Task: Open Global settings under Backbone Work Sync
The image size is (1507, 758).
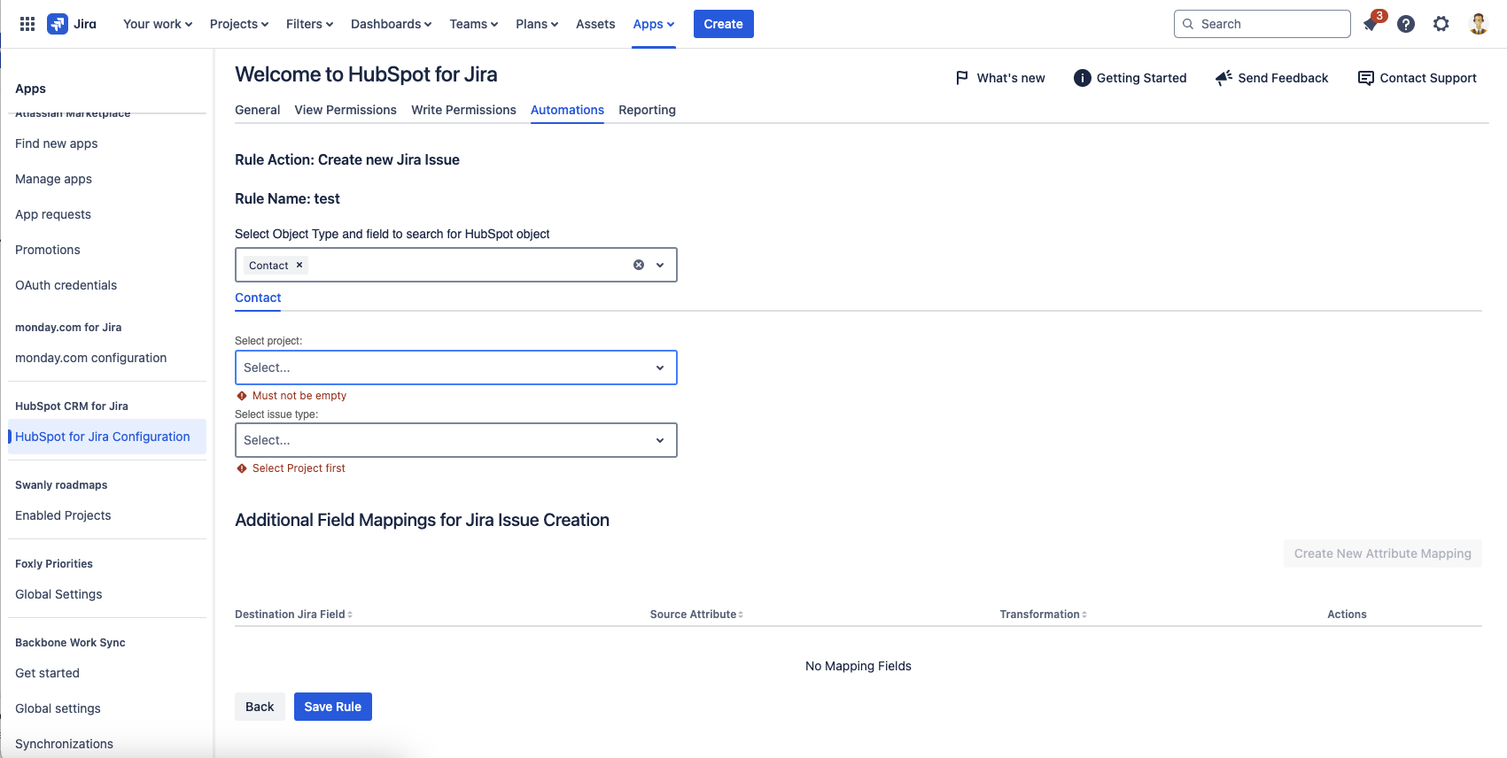Action: [x=58, y=708]
